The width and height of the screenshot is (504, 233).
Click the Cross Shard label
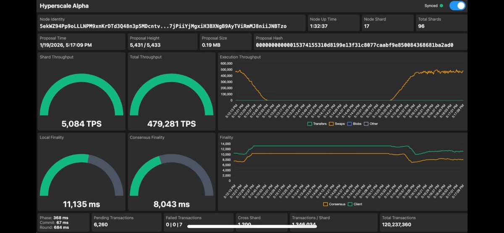click(x=249, y=218)
